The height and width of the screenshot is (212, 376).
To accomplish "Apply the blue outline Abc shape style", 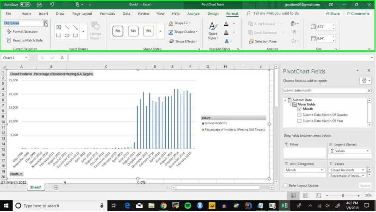I will tap(133, 31).
